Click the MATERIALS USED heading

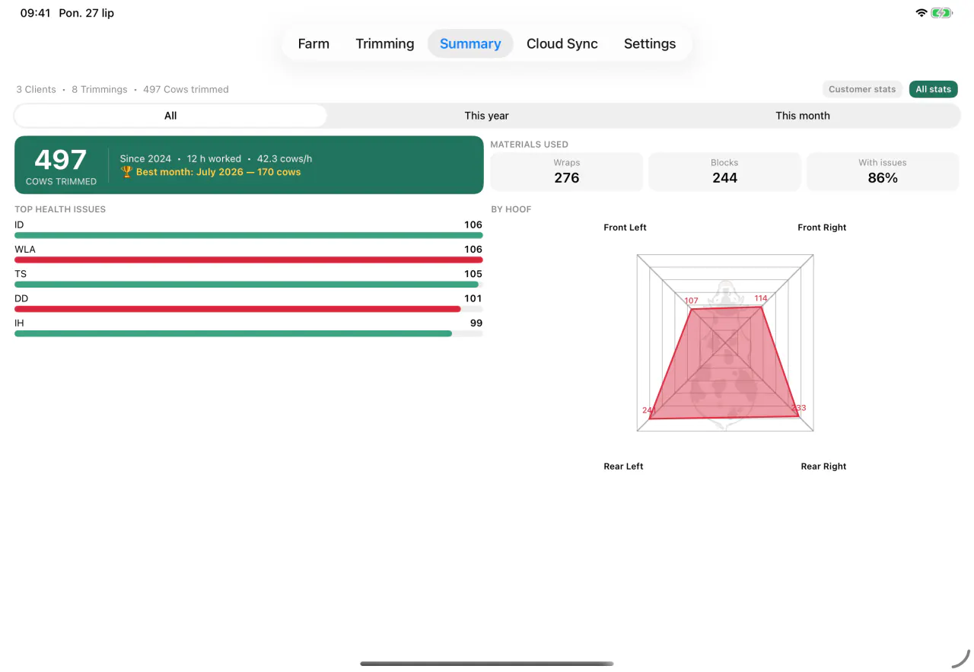(x=530, y=145)
